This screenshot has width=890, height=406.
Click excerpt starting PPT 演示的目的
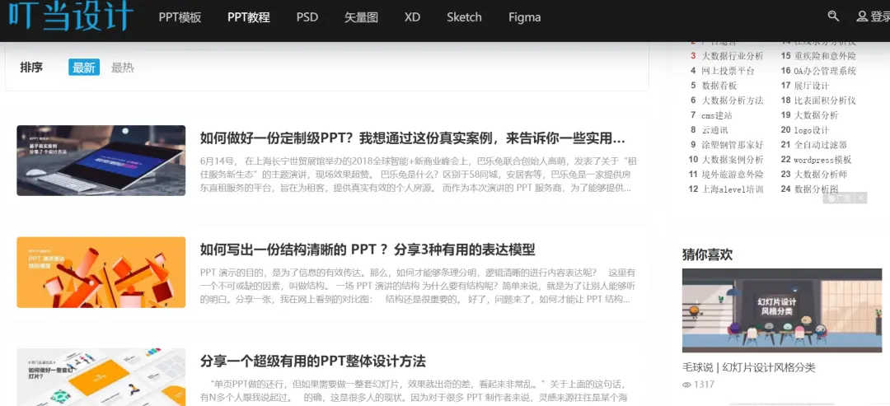point(419,285)
